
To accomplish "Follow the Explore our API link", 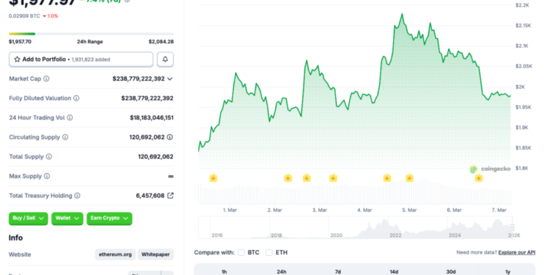I will tap(517, 252).
